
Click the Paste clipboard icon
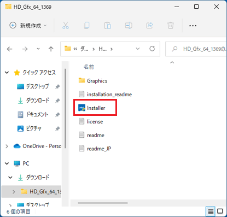[x=108, y=26]
